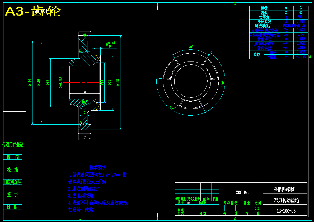Click the green 'A' zone letter on the right border
Image resolution: width=314 pixels, height=222 pixels.
coord(310,56)
